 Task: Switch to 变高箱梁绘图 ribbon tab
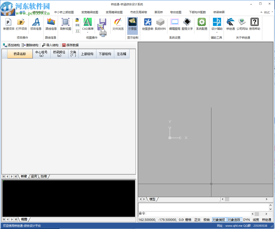(114, 12)
